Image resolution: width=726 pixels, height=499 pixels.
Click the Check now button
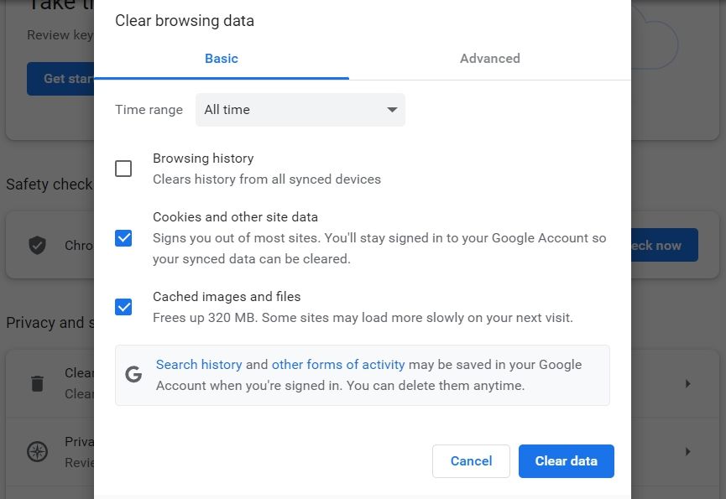point(662,245)
